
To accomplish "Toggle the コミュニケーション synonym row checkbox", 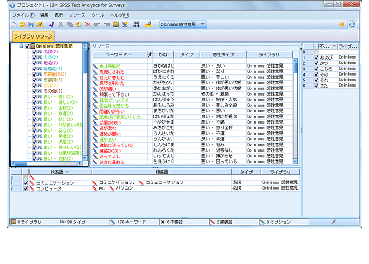I will click(26, 183).
